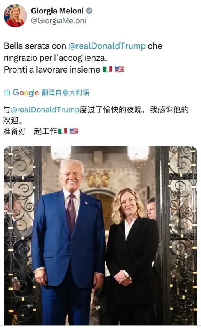201x328 pixels.
Task: Open the @GiorgiaMeloni handle
Action: click(58, 20)
